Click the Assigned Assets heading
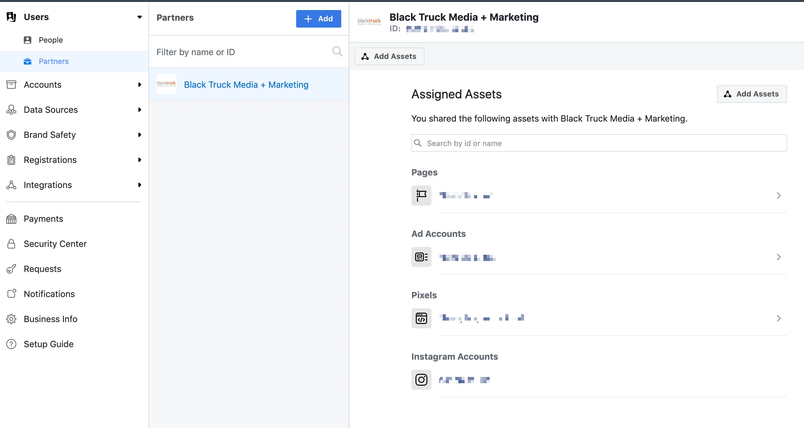The width and height of the screenshot is (804, 428). (x=456, y=94)
